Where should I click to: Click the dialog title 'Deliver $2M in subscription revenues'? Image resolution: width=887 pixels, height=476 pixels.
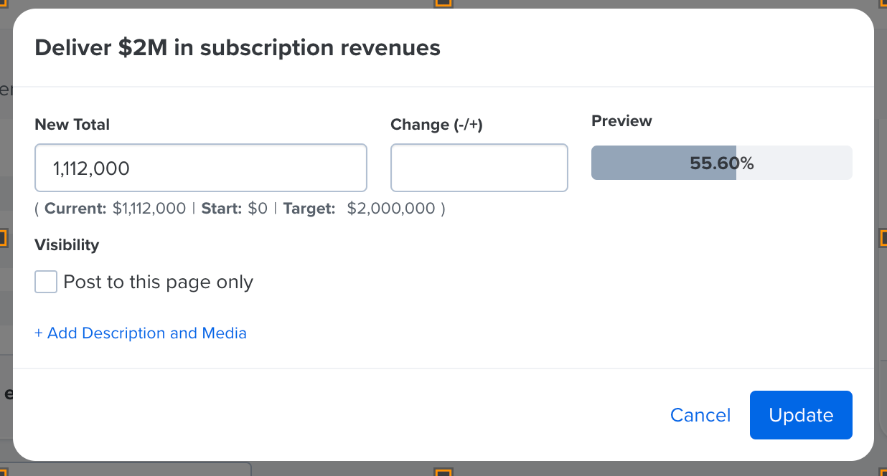pos(237,48)
